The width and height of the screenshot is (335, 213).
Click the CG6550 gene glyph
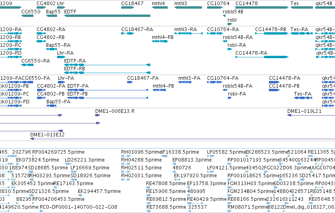click(x=27, y=16)
